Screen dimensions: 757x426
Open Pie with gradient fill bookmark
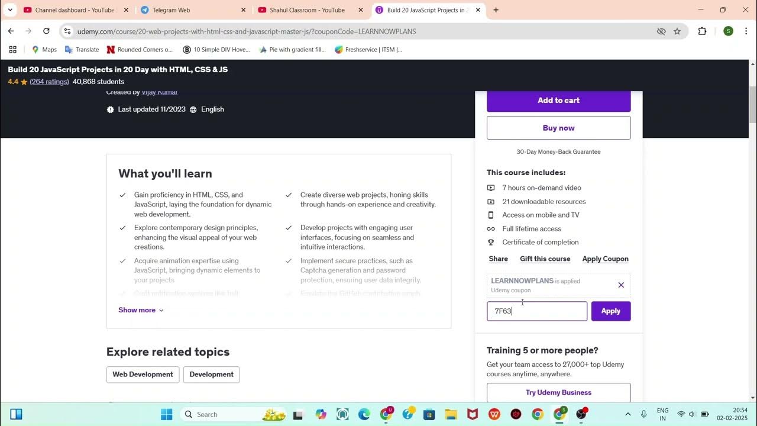[292, 50]
